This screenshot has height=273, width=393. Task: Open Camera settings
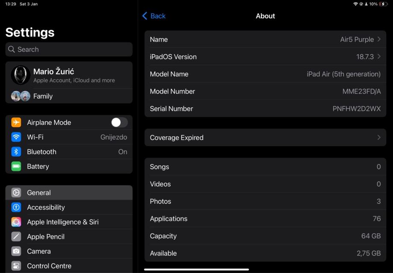click(69, 251)
